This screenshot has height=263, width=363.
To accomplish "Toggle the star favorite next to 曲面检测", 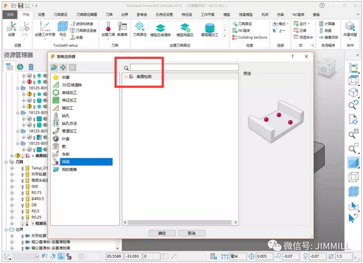I will tap(126, 77).
